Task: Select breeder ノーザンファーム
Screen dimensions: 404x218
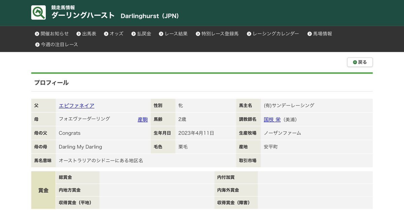Action: [282, 133]
